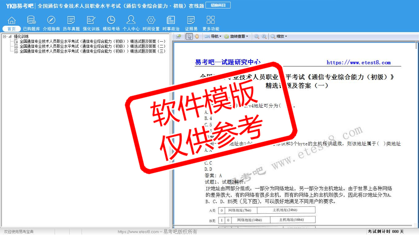Activate the arrow pointer selection tool
419x235 pixels.
pyautogui.click(x=189, y=36)
